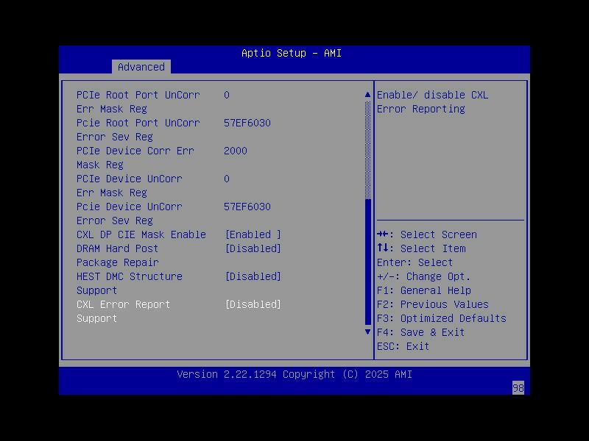Click the scrollbar up arrow
The height and width of the screenshot is (441, 589).
click(x=367, y=95)
